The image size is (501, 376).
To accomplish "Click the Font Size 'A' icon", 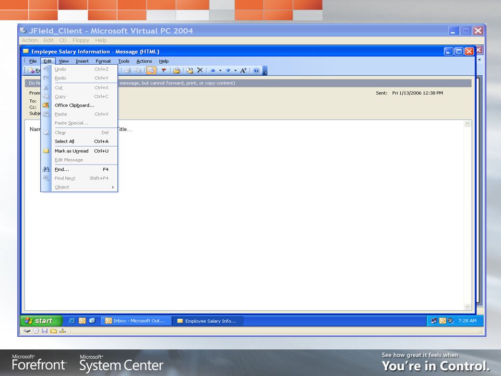I will pyautogui.click(x=243, y=70).
